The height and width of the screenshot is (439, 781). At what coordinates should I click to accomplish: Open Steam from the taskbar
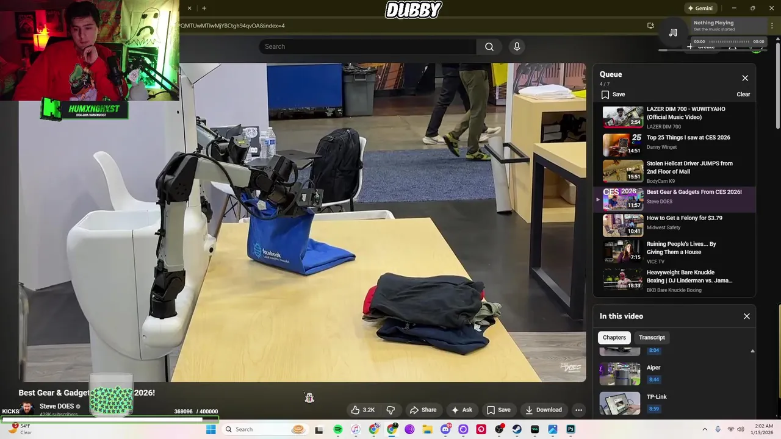click(x=517, y=429)
